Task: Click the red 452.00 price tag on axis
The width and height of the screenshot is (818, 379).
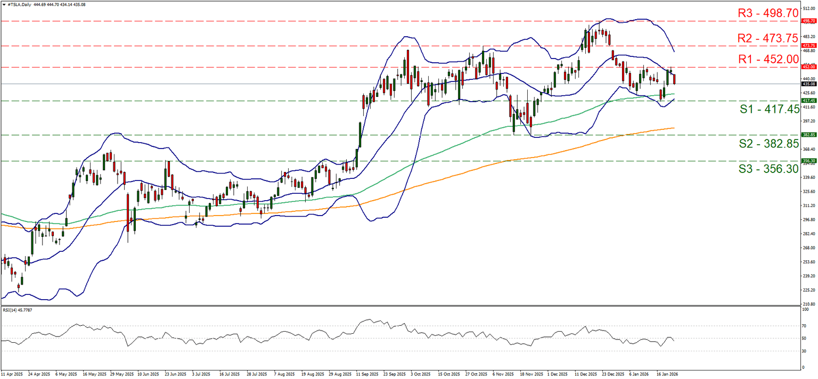Action: click(x=809, y=67)
